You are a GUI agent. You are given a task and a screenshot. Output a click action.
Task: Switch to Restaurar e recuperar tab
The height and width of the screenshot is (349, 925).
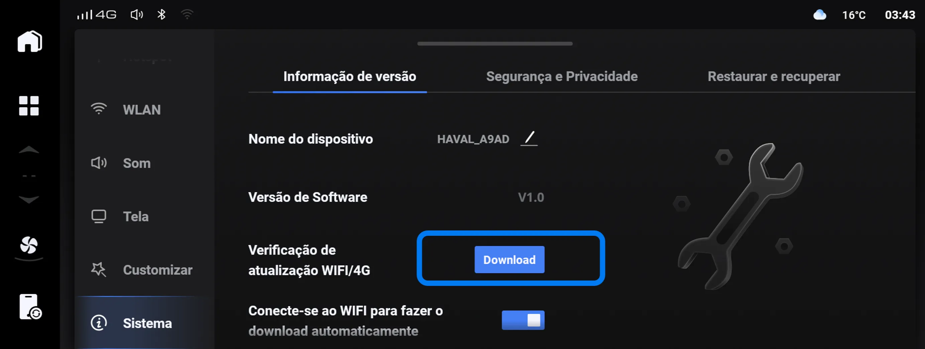pyautogui.click(x=774, y=76)
